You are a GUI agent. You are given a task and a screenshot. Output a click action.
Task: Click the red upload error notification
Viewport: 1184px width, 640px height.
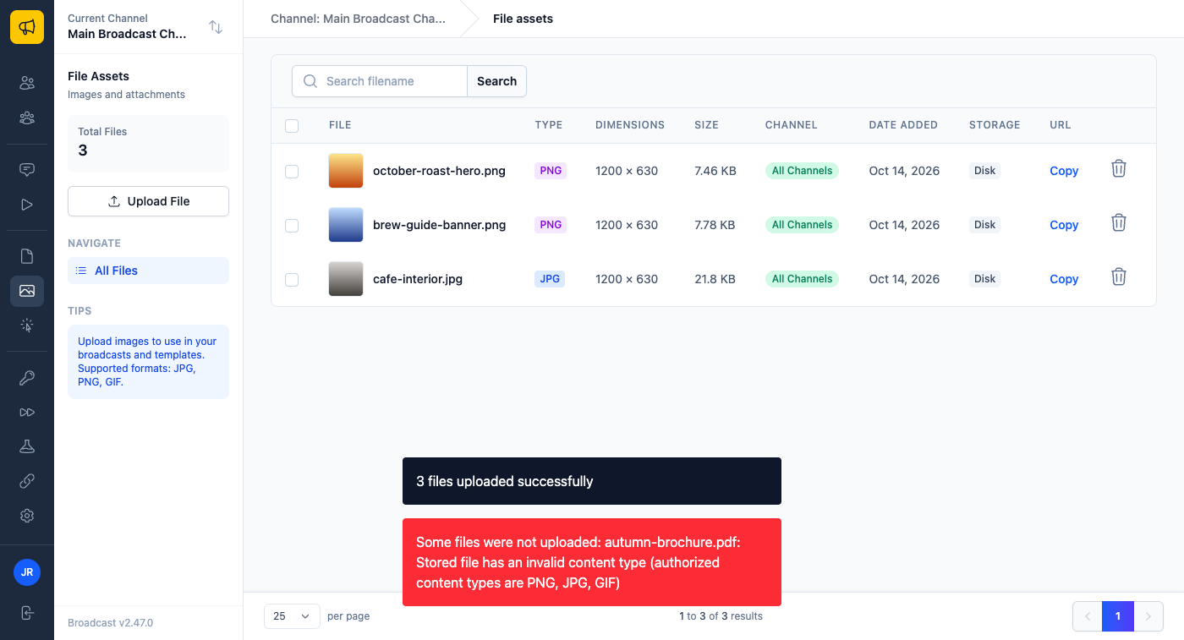(x=592, y=562)
